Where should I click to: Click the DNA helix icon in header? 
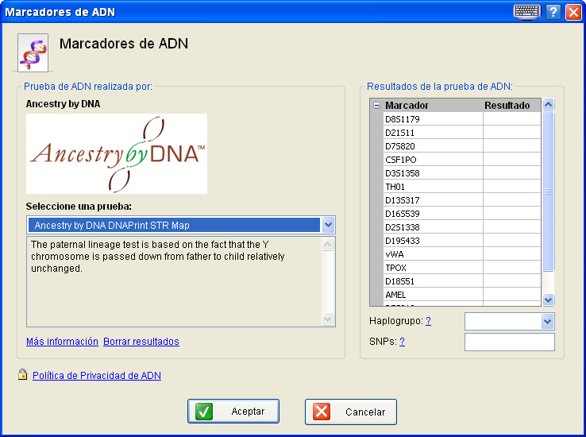pyautogui.click(x=33, y=52)
